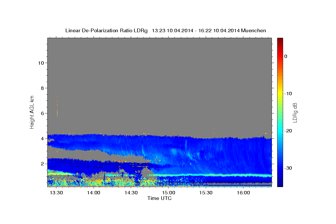Screen dimensions: 336x224
Task: Click the 15:00 time tick label
Action: (x=169, y=193)
